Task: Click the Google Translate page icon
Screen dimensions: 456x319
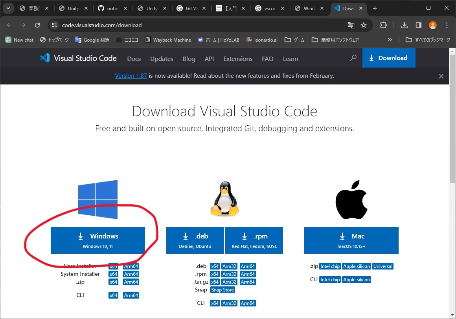Action: coord(351,25)
